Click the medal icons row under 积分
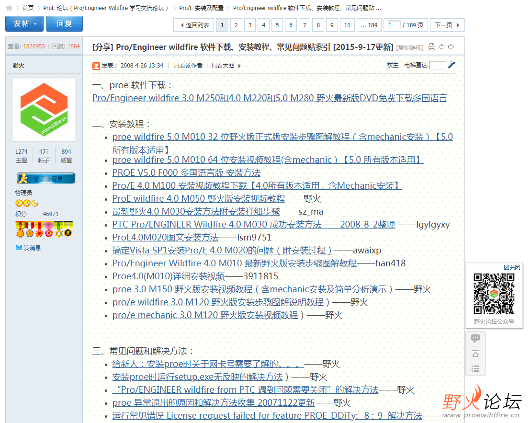The height and width of the screenshot is (423, 531). pos(44,229)
